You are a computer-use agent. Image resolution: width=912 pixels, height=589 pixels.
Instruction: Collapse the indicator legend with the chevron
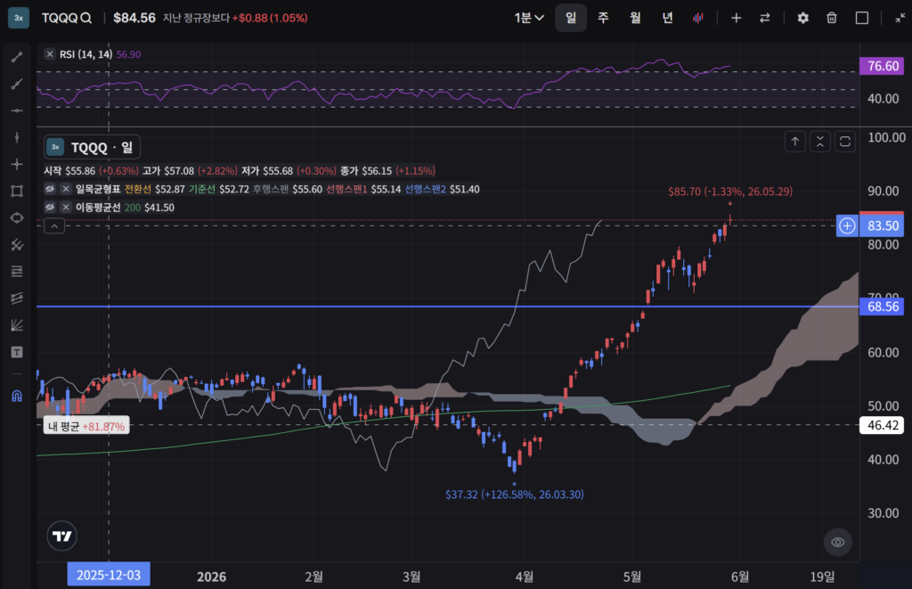click(54, 225)
